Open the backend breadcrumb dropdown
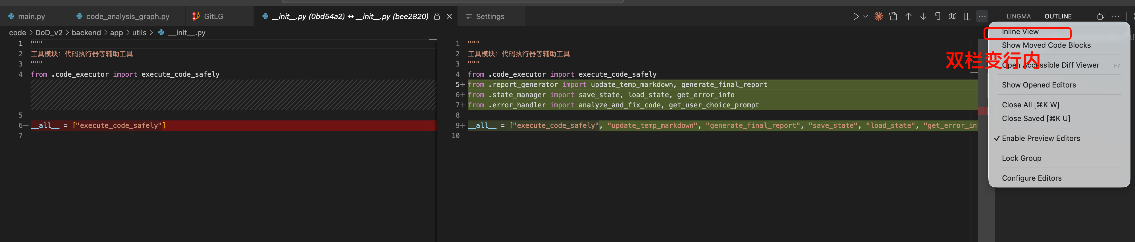This screenshot has width=1135, height=242. [x=86, y=33]
